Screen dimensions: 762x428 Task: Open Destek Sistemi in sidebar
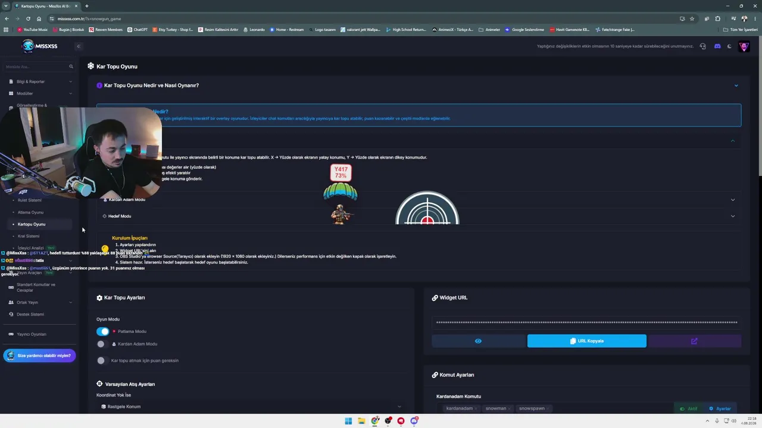click(30, 314)
